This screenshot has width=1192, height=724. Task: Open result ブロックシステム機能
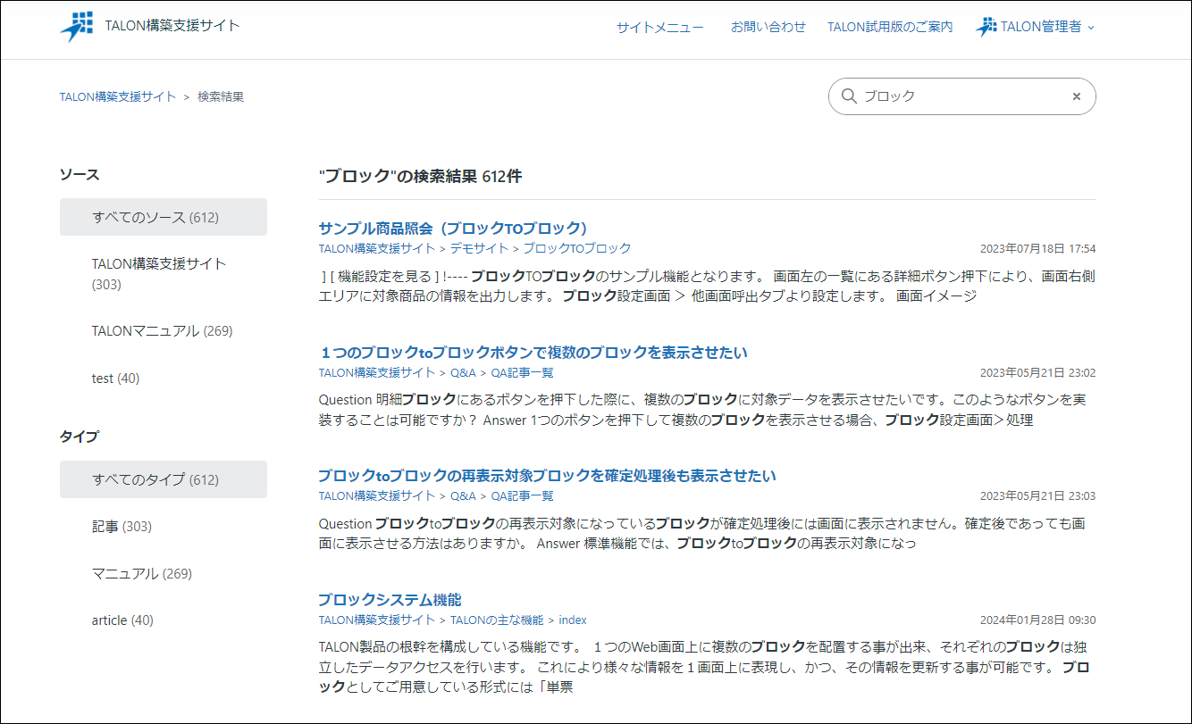(390, 599)
